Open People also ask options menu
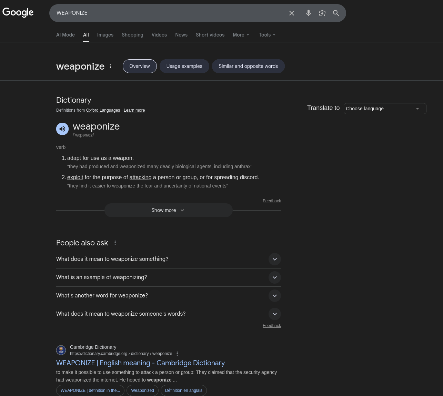Screen dimensions: 443x396 [115, 243]
